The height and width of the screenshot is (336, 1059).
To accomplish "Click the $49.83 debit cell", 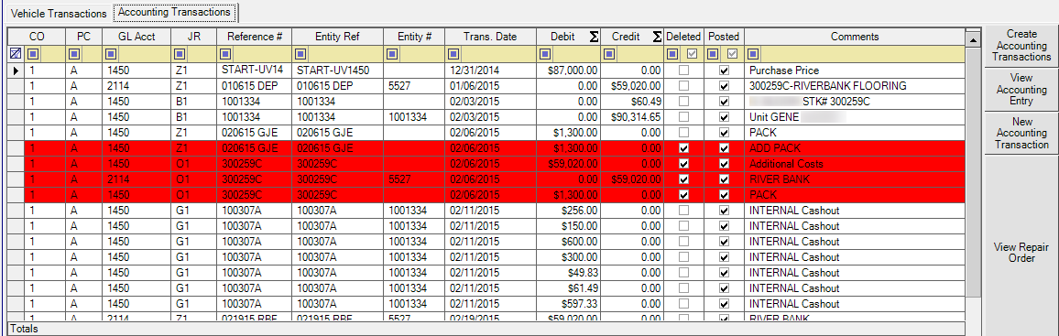I will point(569,273).
